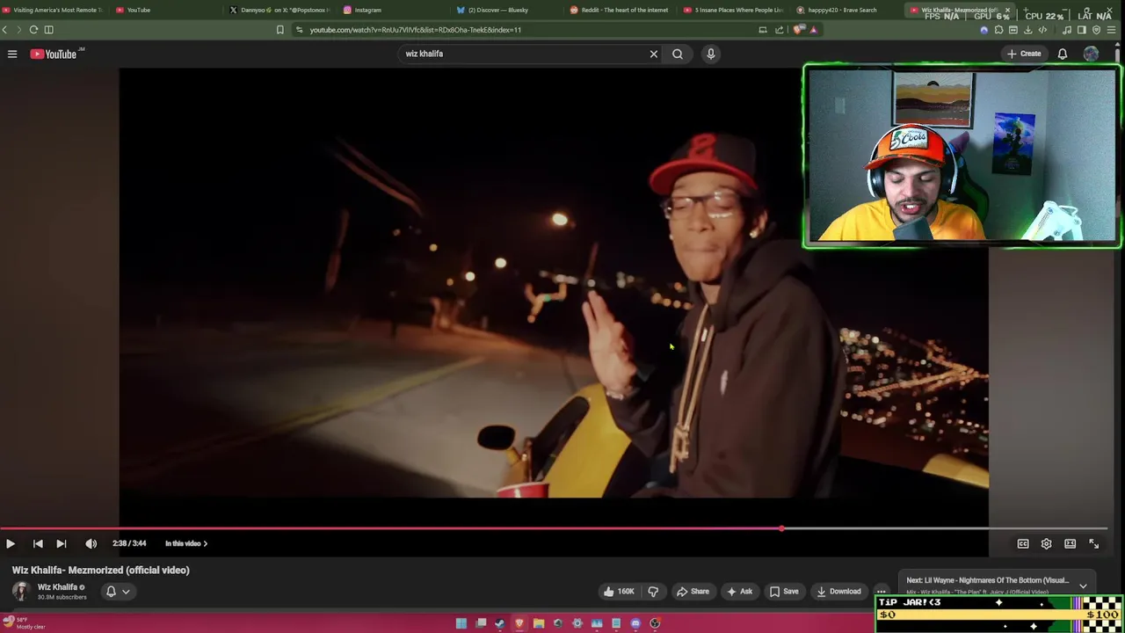Screen dimensions: 1125x633
Task: Save the video to a playlist
Action: point(784,592)
